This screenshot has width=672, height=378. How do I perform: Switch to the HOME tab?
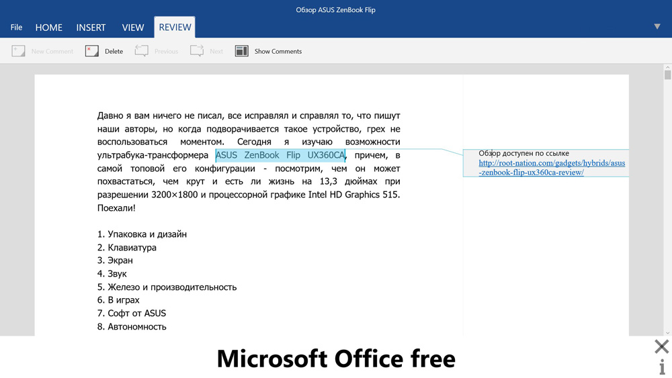pos(49,28)
